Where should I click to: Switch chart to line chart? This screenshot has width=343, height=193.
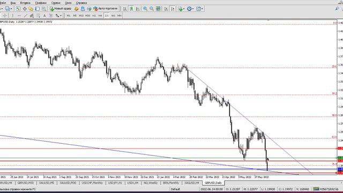click(138, 9)
